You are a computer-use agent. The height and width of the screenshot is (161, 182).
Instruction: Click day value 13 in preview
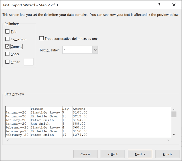[x=64, y=120]
